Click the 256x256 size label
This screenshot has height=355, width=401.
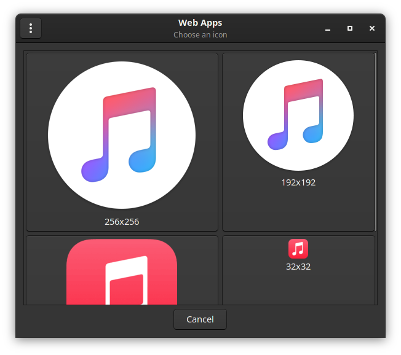tap(122, 222)
